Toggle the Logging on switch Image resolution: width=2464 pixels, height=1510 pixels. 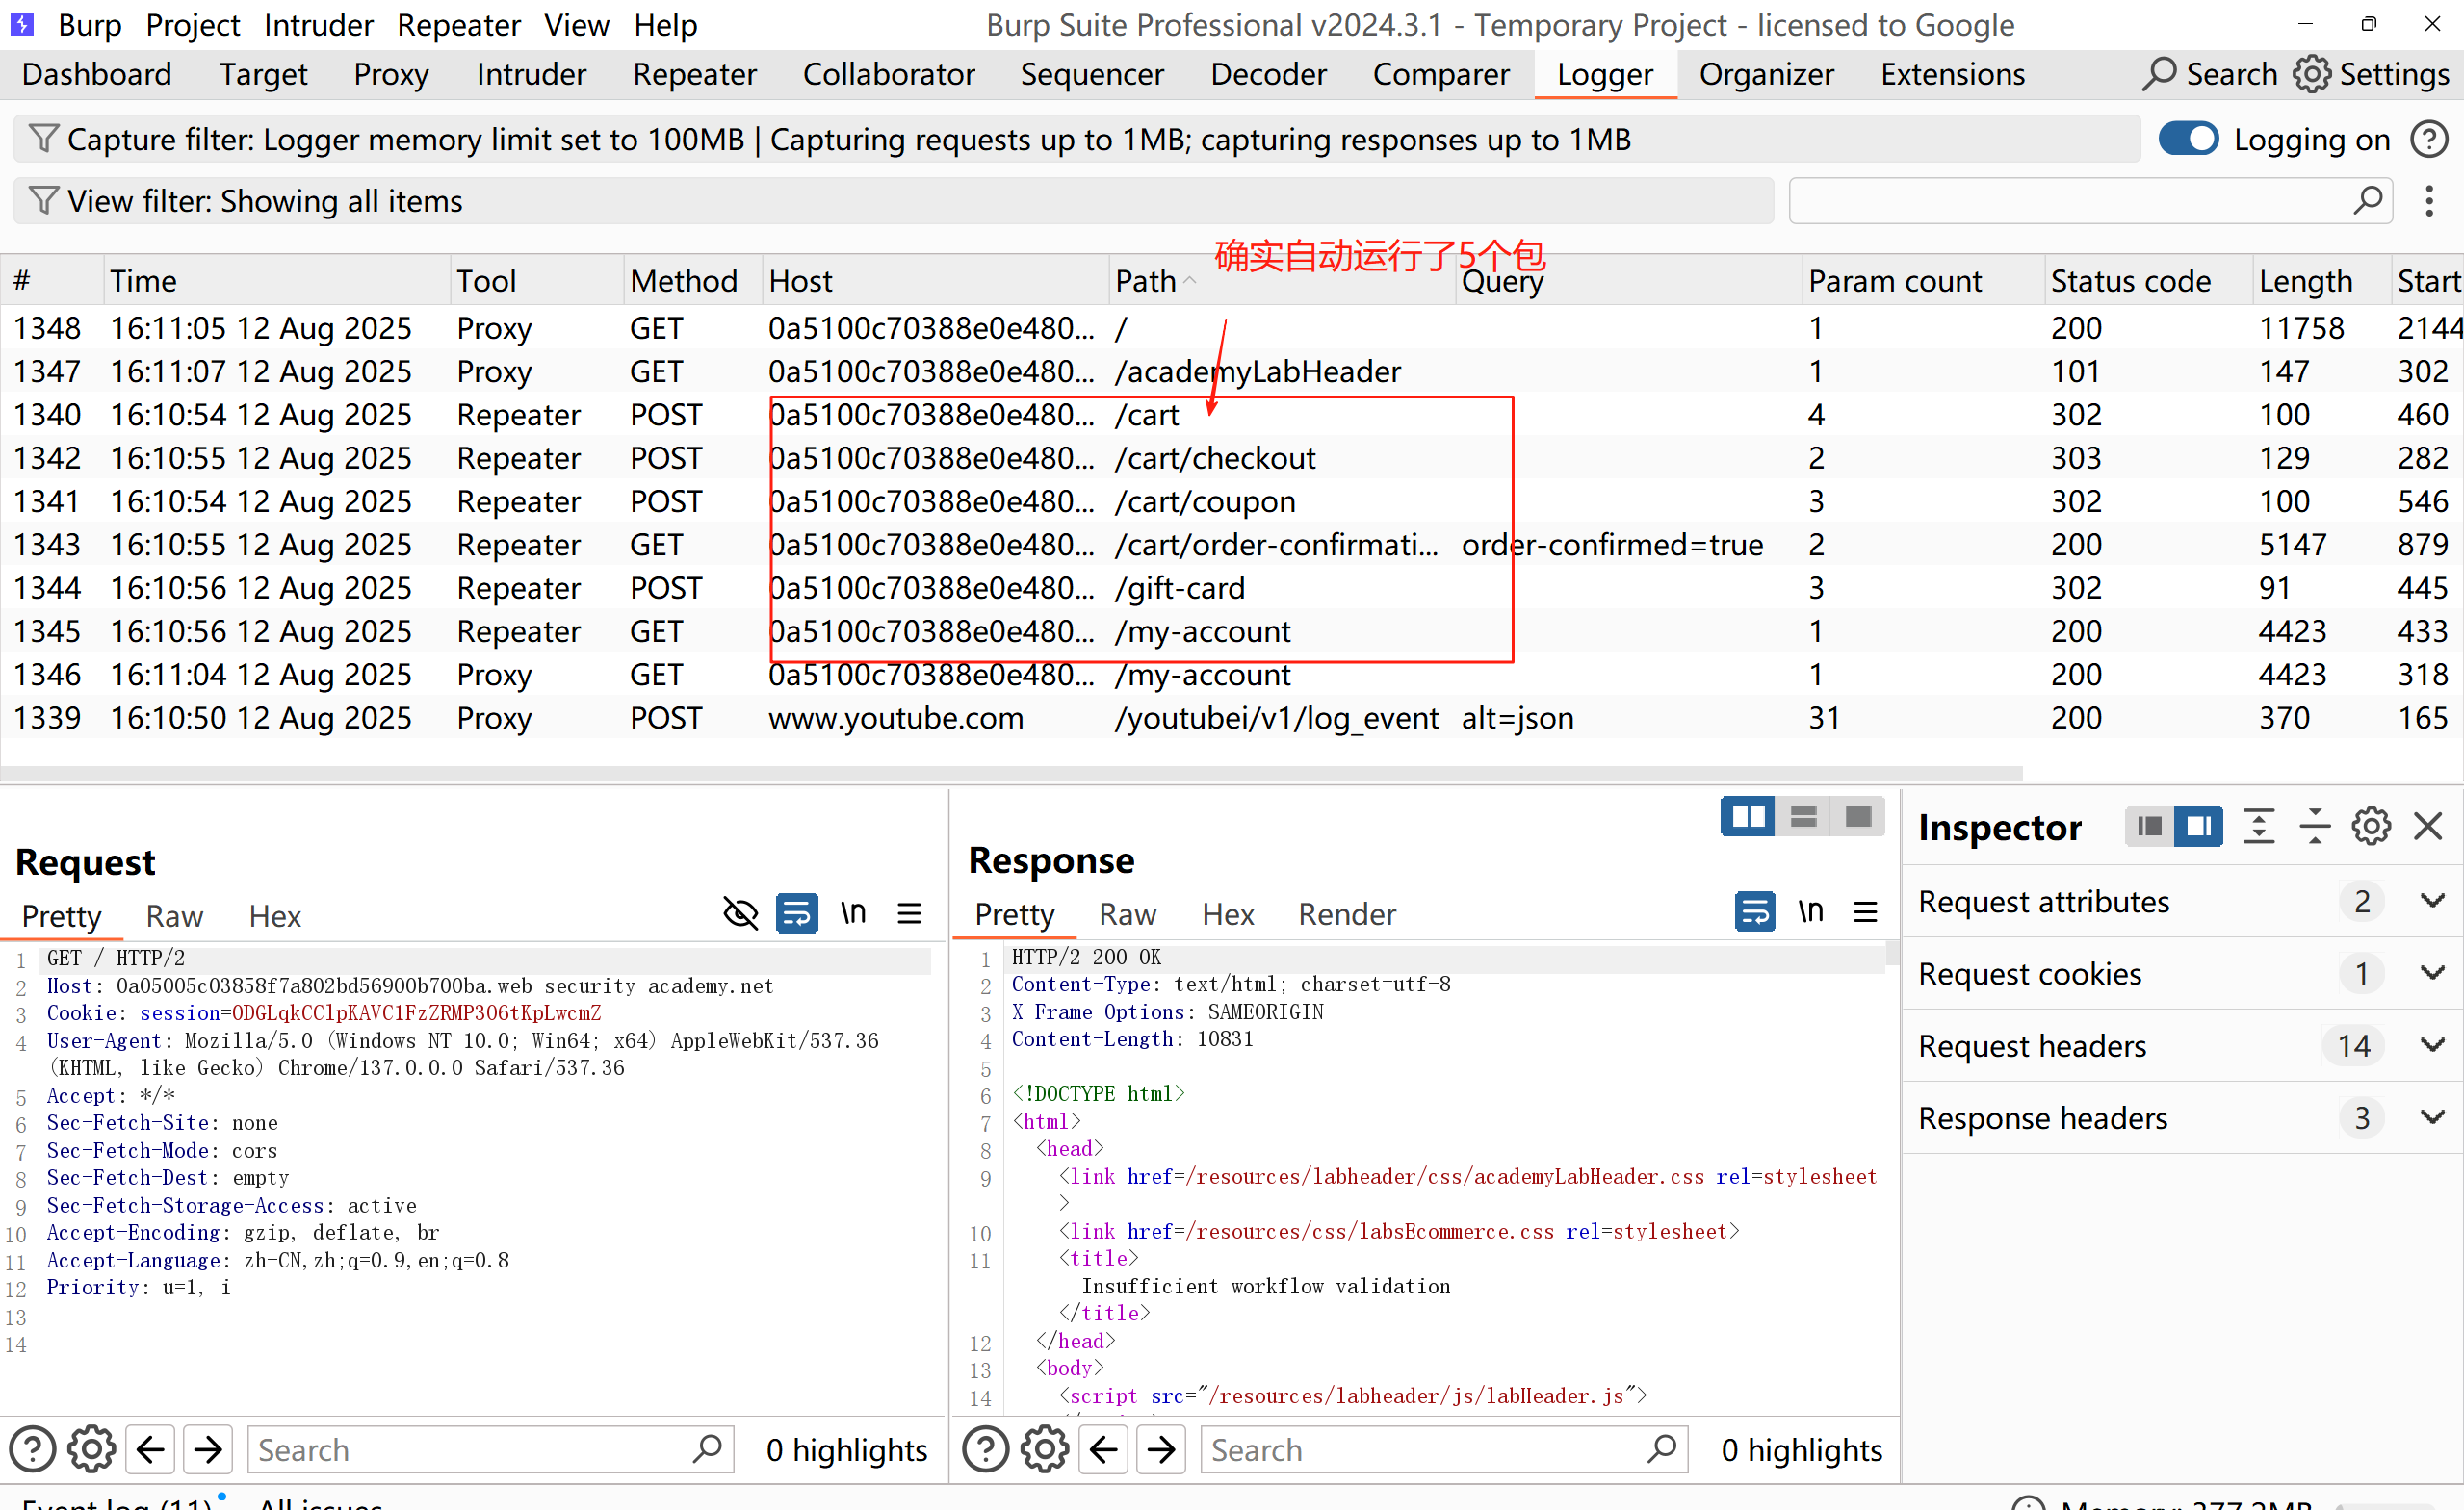point(2188,139)
